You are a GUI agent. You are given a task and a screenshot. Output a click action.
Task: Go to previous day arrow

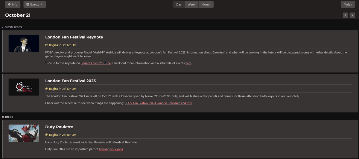346,15
